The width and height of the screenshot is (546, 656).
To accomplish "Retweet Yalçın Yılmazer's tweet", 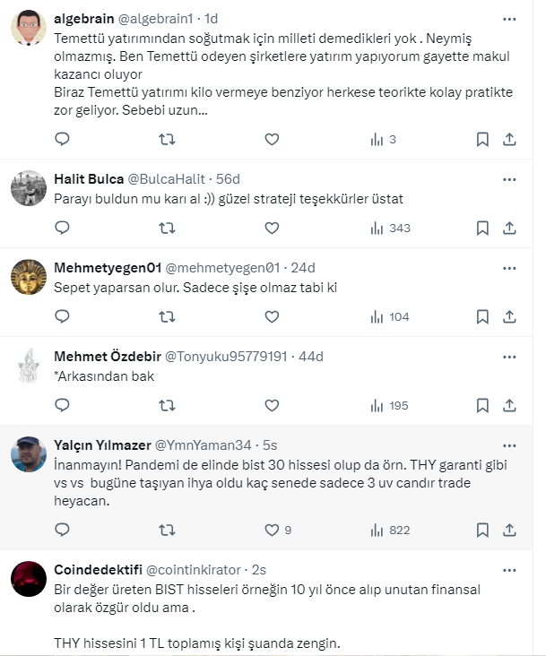I will click(x=167, y=530).
